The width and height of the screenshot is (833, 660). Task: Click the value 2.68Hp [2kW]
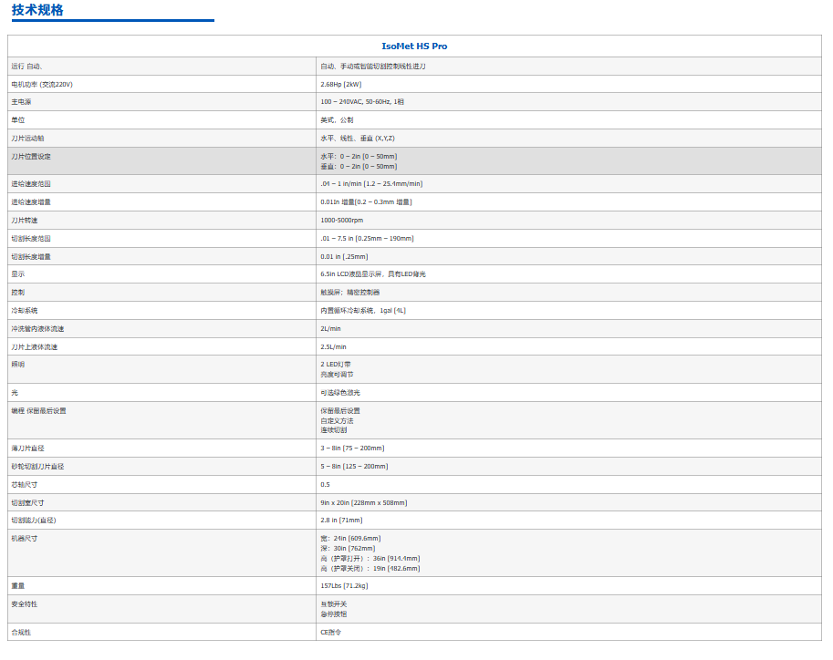341,85
